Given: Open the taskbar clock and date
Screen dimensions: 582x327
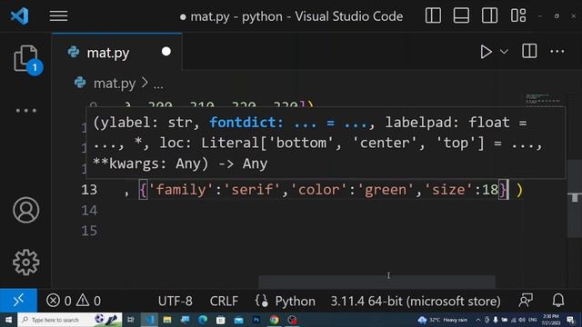Looking at the screenshot, I should [x=550, y=320].
